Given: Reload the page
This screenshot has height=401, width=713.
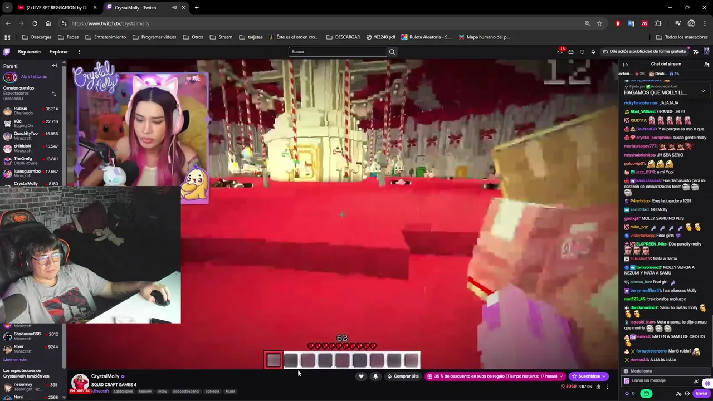Looking at the screenshot, I should [35, 23].
